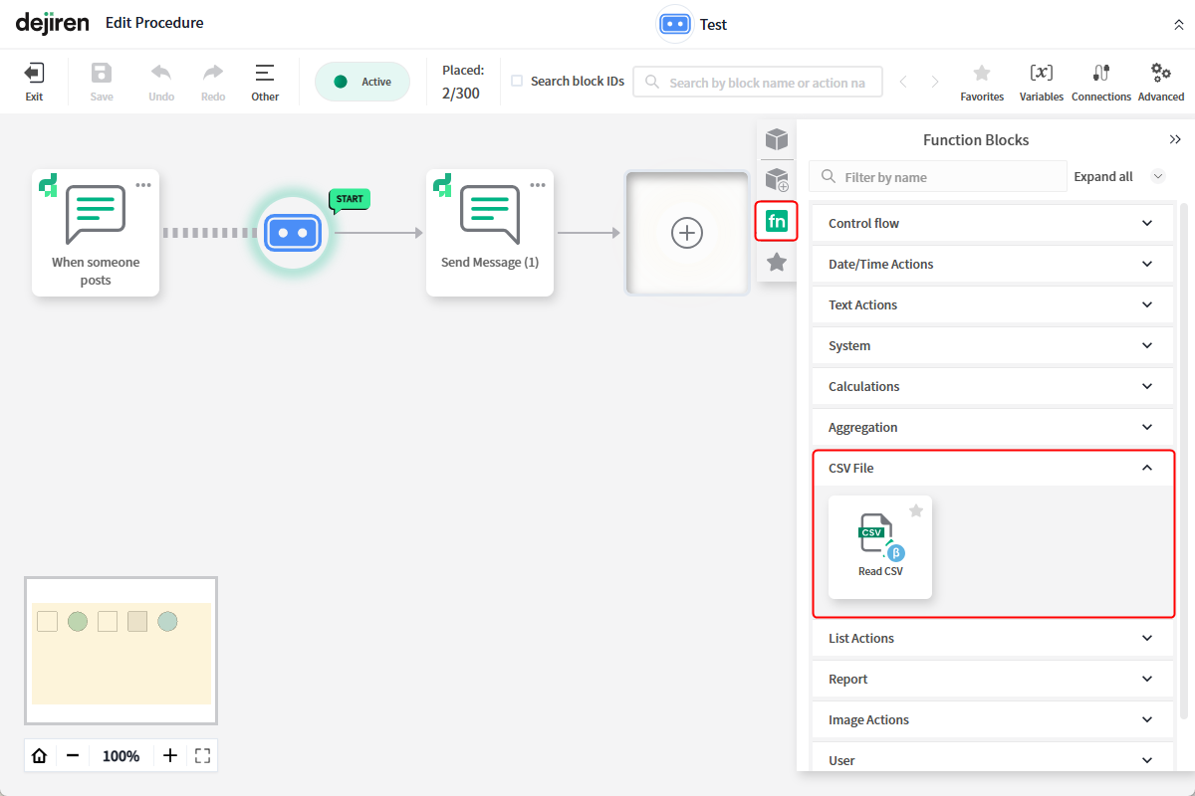Expand the Control flow category
Image resolution: width=1195 pixels, height=796 pixels.
click(x=992, y=224)
